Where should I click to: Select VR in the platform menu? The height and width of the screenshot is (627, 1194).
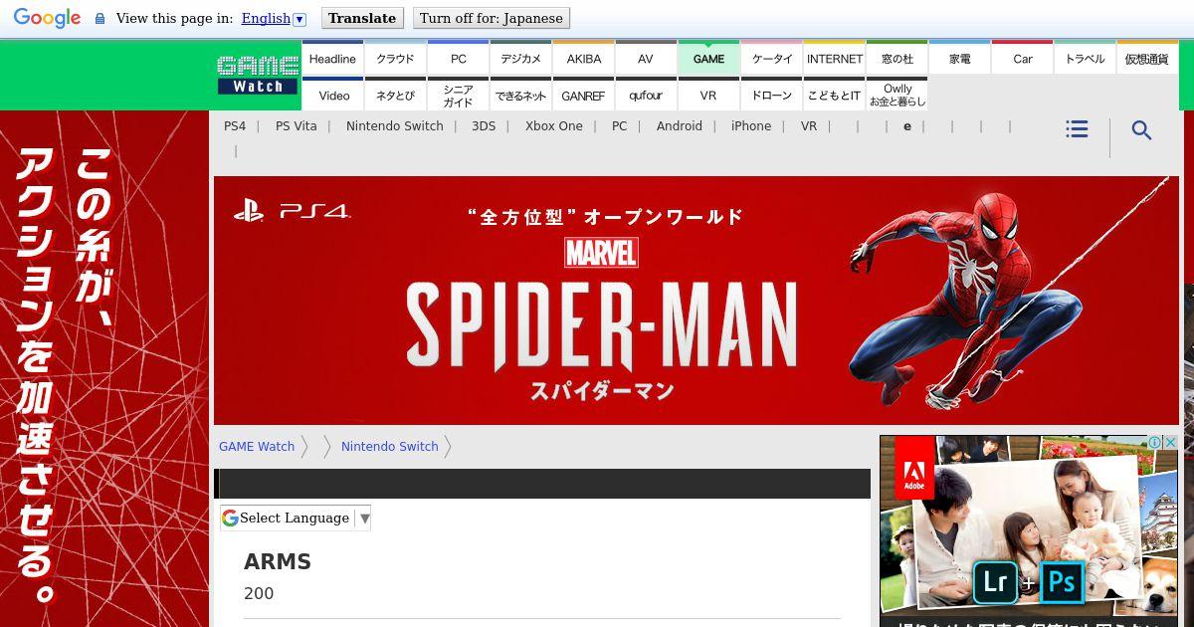coord(809,126)
